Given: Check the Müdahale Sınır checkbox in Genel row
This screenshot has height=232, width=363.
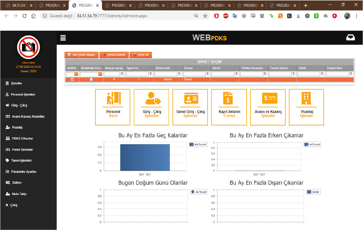Looking at the screenshot, I should (x=91, y=80).
